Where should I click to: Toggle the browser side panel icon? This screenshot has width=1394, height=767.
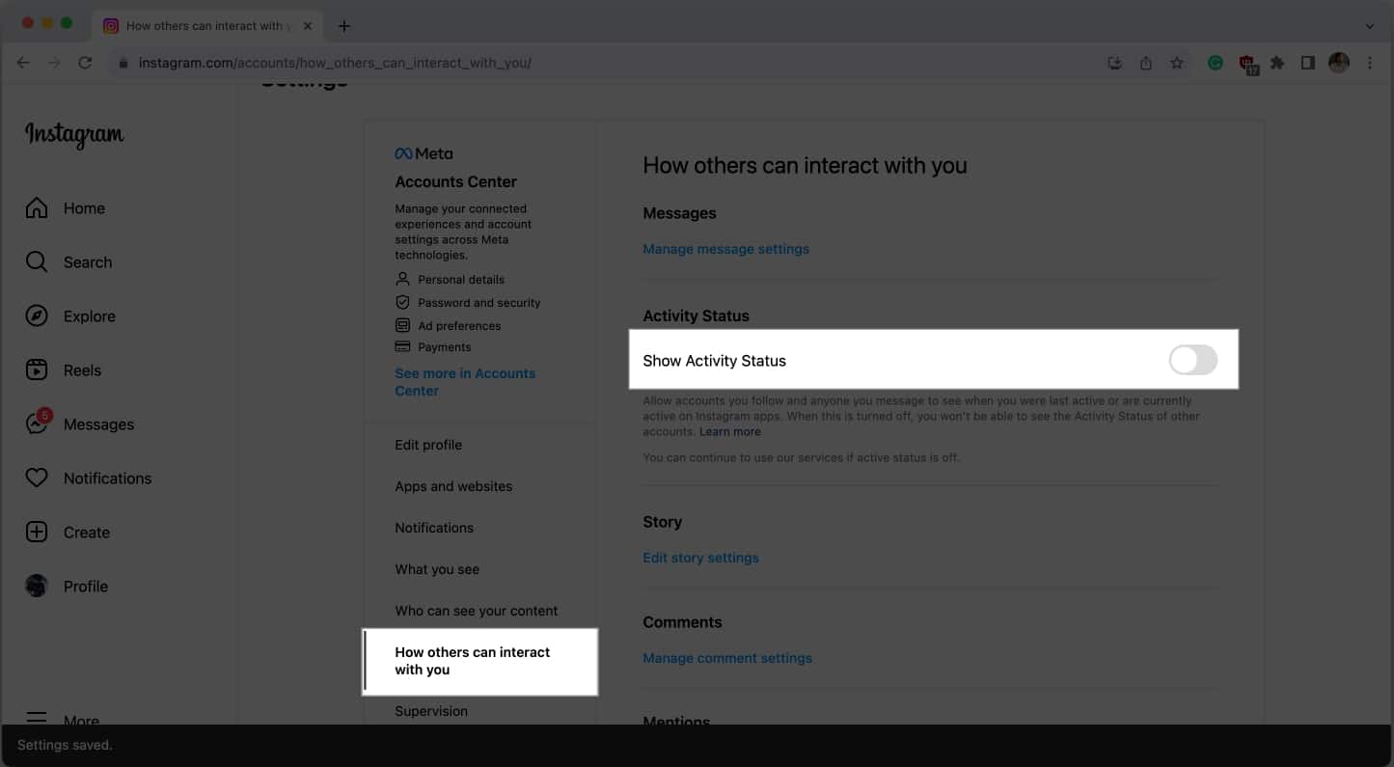1308,63
